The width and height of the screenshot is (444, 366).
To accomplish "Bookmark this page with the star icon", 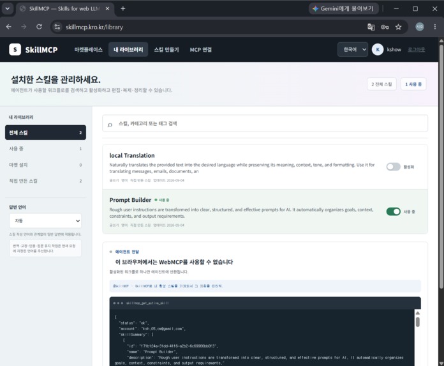I will 399,27.
